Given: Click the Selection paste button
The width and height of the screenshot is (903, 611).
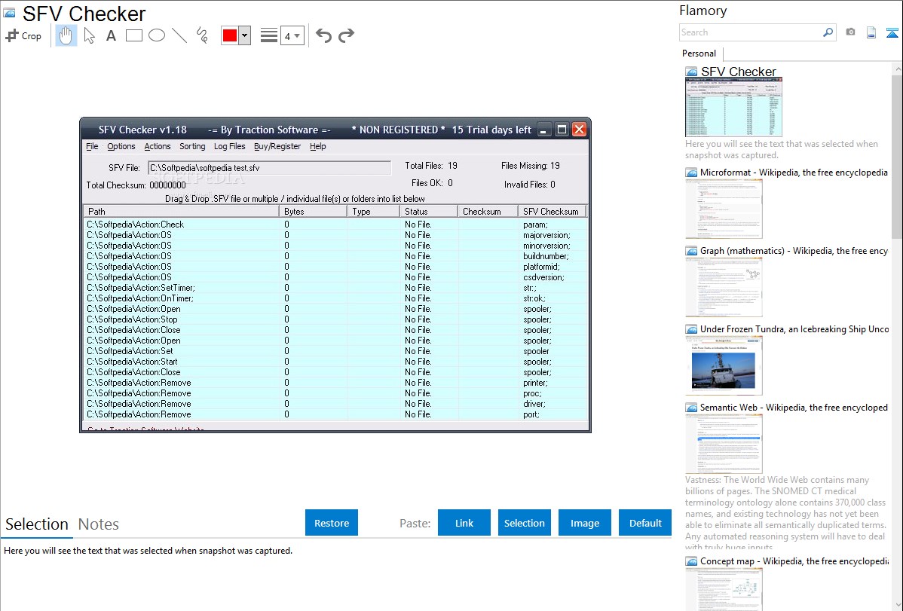Looking at the screenshot, I should tap(524, 522).
